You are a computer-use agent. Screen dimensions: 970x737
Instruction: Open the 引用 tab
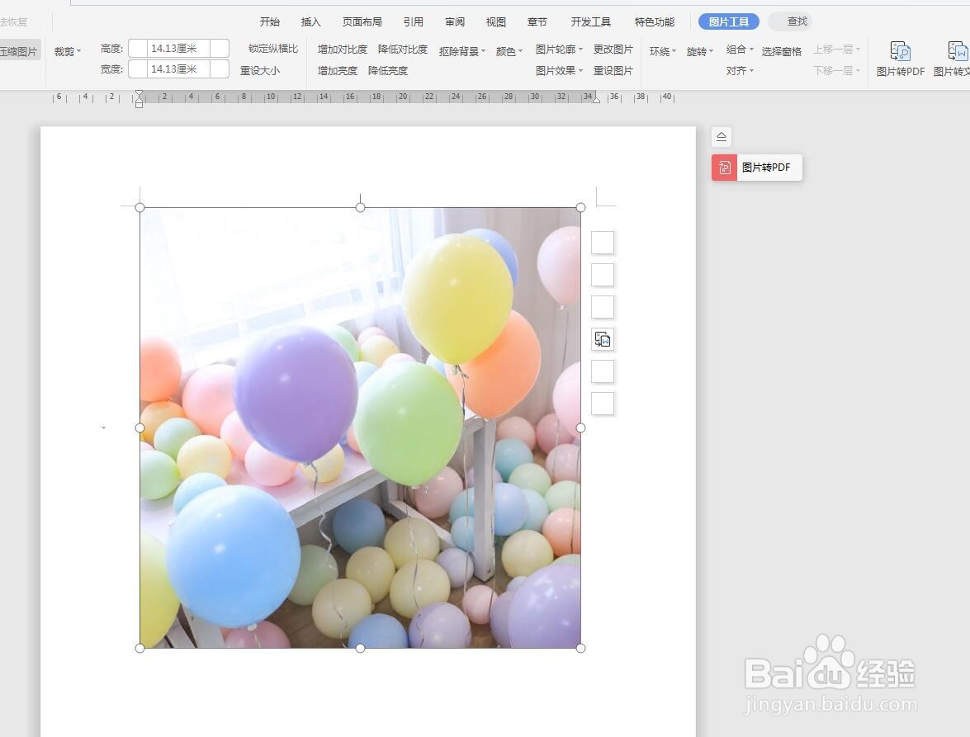(414, 21)
